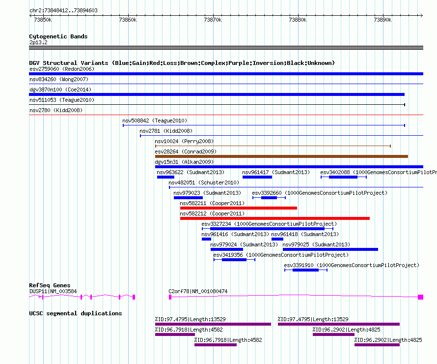This screenshot has height=364, width=437.
Task: Click the 73890k ruler label
Action: coord(382,20)
